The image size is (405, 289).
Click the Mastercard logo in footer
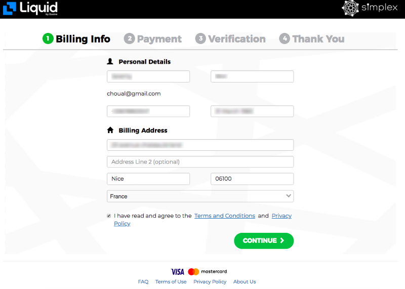click(208, 271)
